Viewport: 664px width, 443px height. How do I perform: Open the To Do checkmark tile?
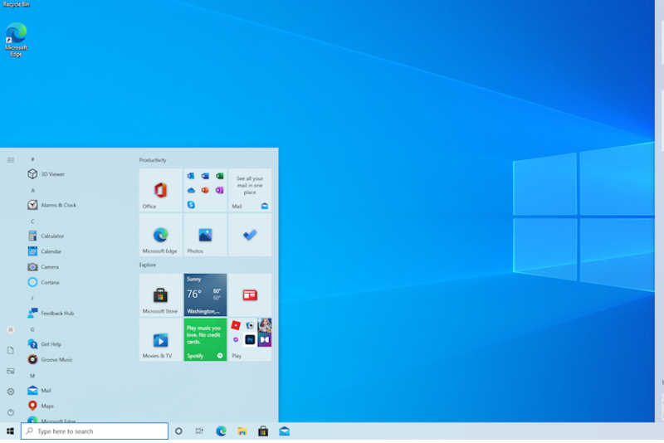(250, 235)
